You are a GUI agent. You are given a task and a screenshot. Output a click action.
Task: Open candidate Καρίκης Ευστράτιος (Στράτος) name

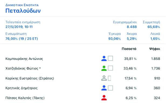click(x=30, y=78)
